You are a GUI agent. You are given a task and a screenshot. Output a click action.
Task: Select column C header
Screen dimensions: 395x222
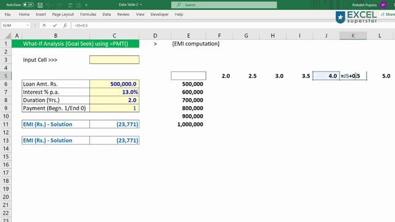[114, 36]
